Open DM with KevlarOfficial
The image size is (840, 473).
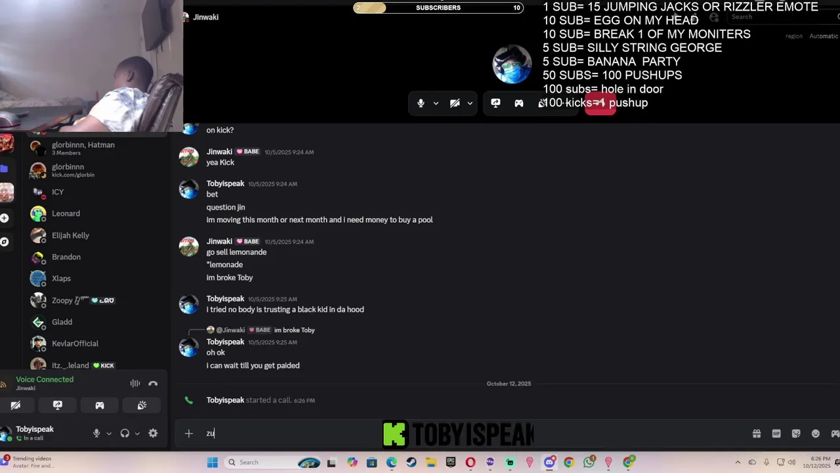coord(97,344)
